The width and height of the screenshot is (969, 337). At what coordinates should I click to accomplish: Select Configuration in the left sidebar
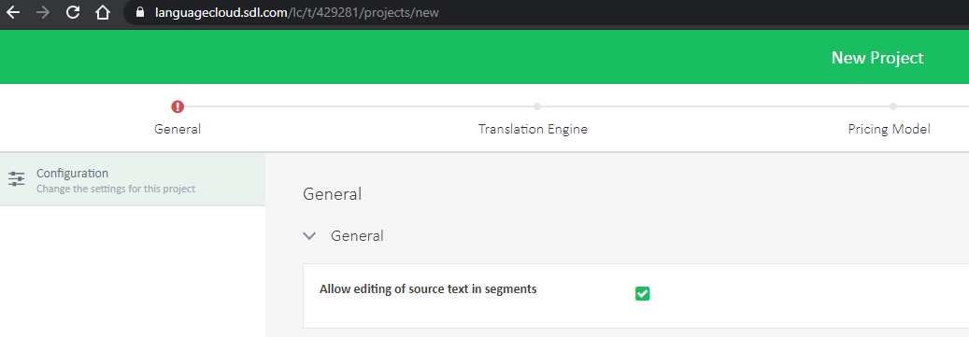point(133,179)
